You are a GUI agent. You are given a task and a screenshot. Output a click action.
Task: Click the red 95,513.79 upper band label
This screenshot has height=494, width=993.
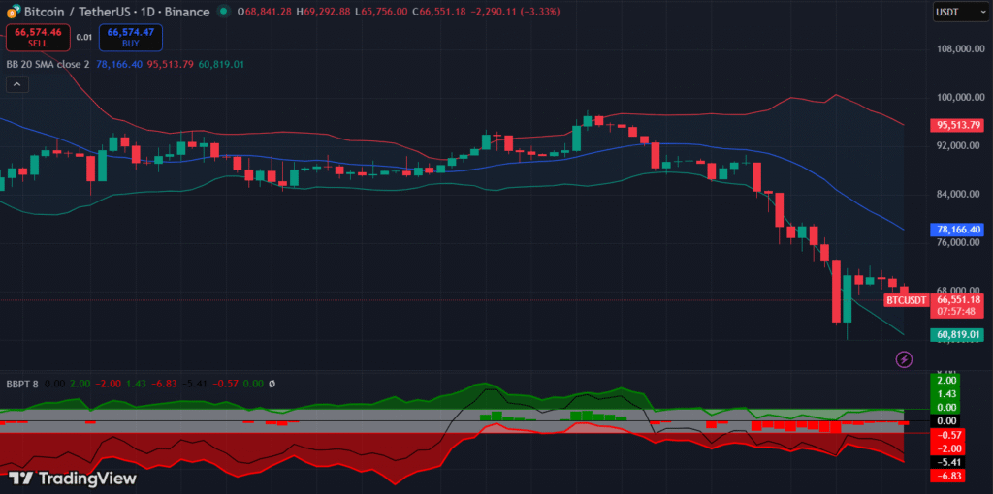(958, 125)
